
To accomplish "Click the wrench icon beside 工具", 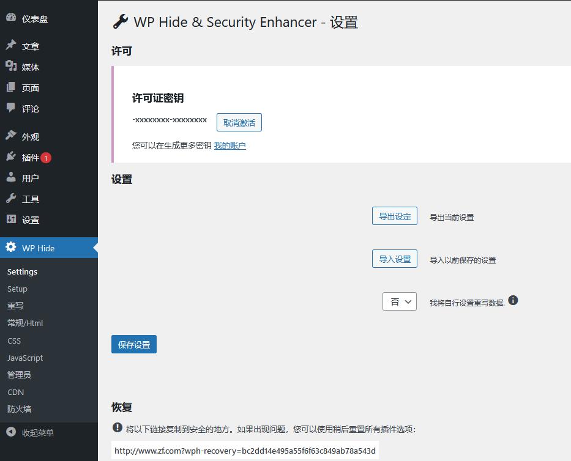I will [11, 198].
